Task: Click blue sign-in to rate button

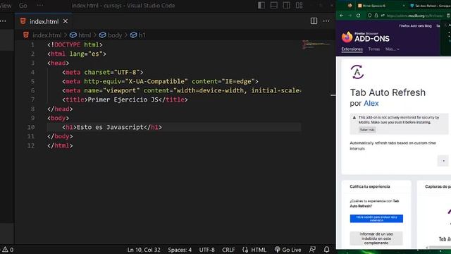Action: [x=376, y=218]
